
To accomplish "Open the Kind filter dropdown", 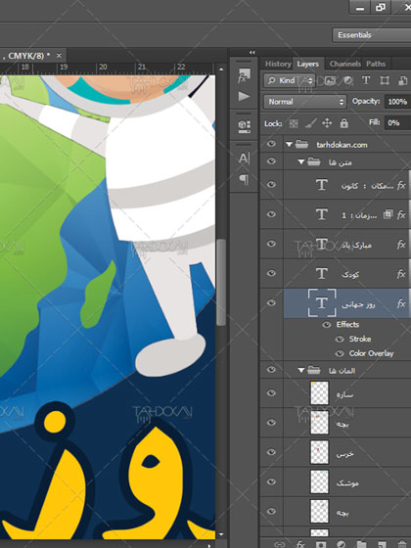I will coord(290,80).
